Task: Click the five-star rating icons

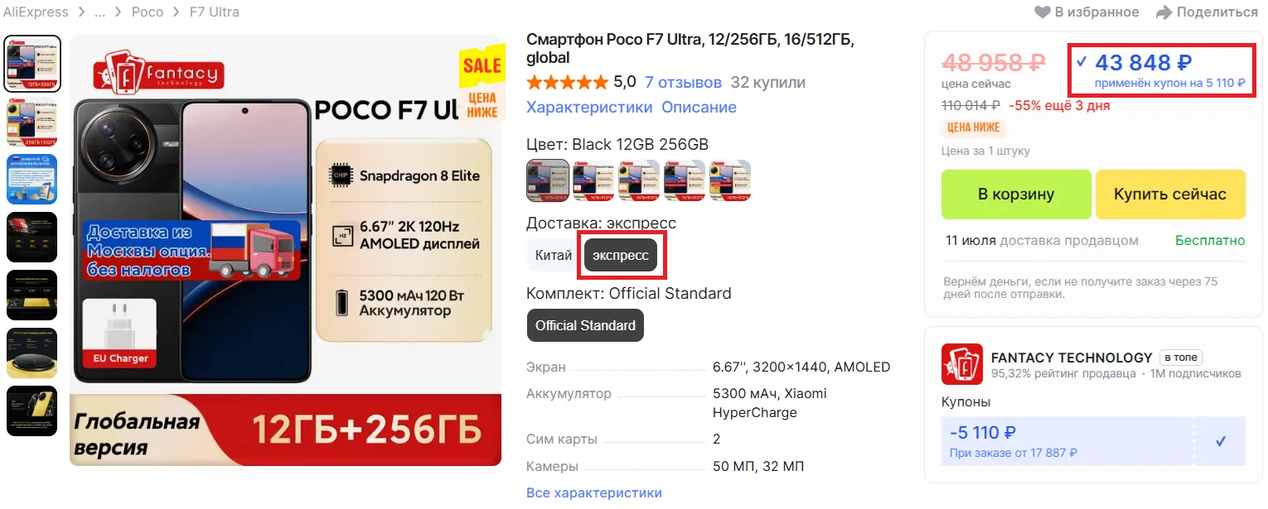Action: [x=567, y=83]
